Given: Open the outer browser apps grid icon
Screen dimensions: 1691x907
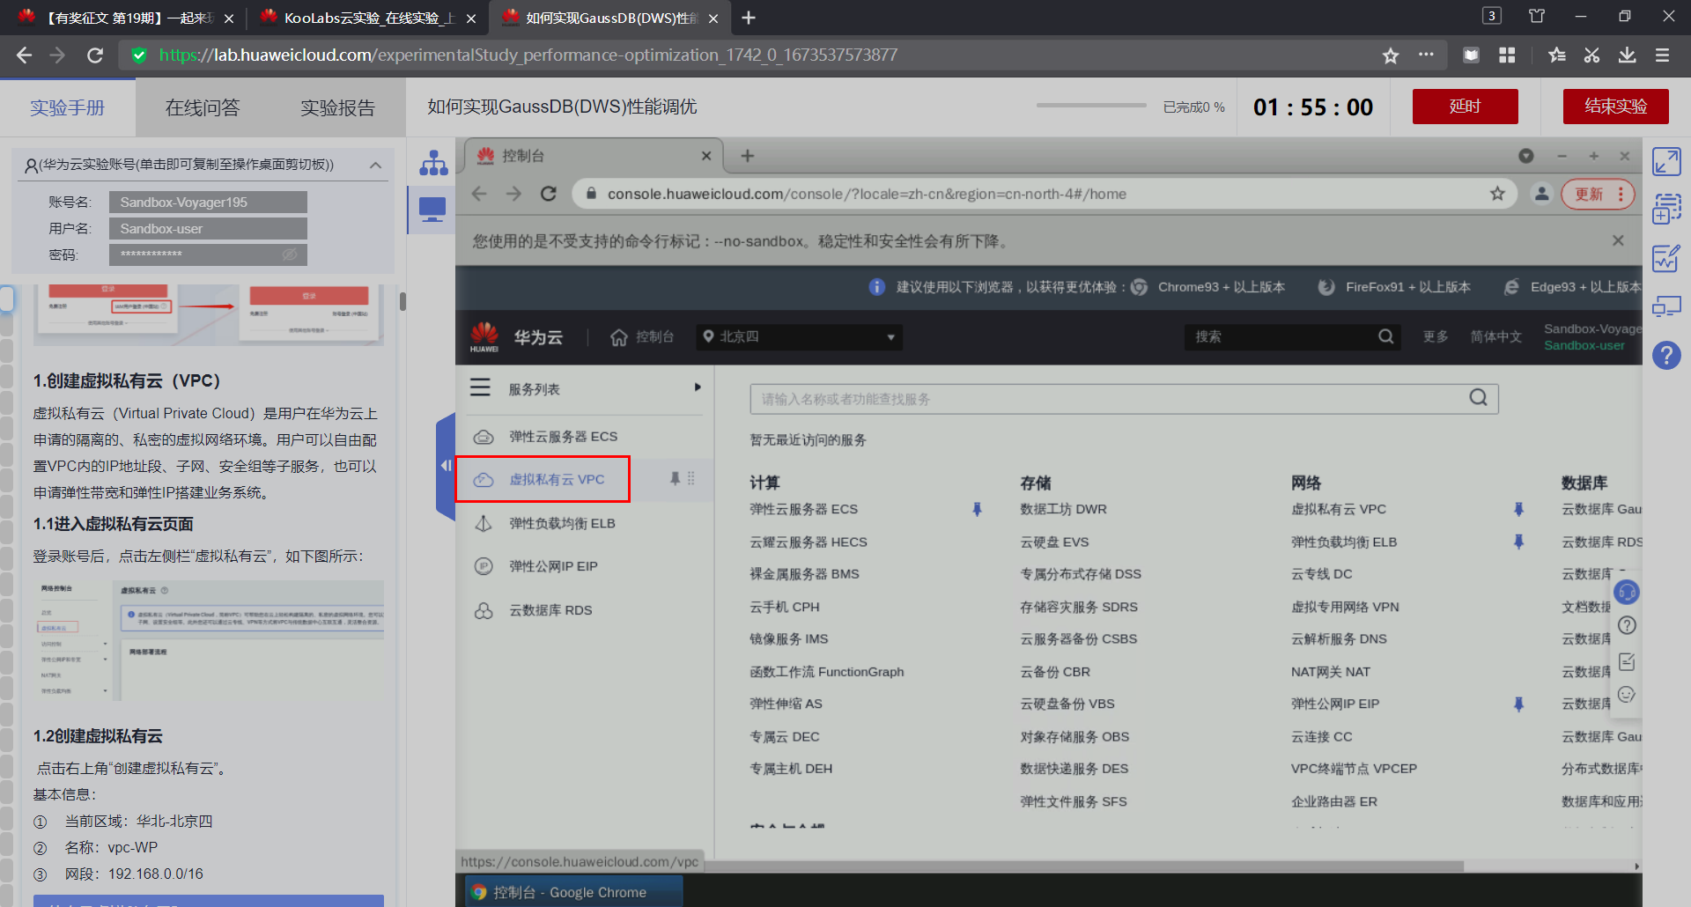Looking at the screenshot, I should tap(1507, 55).
